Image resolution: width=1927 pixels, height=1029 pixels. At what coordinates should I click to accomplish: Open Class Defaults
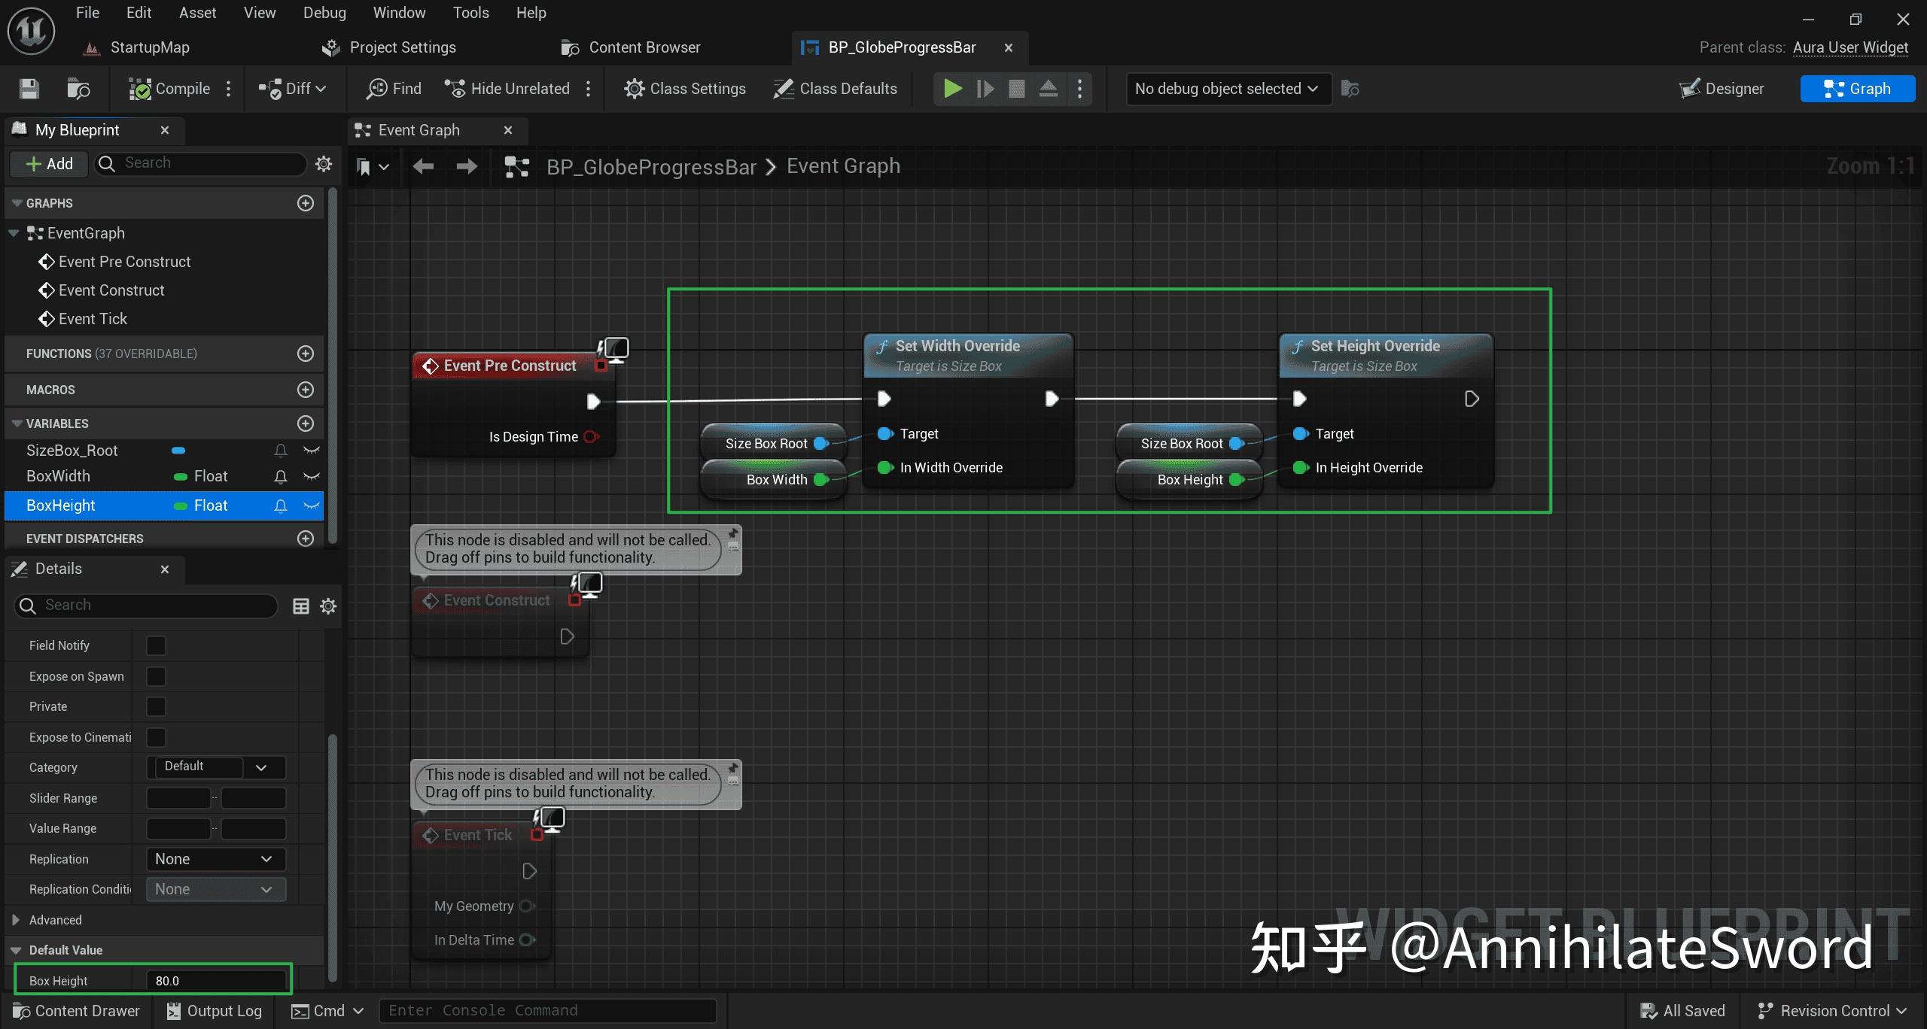click(x=836, y=88)
